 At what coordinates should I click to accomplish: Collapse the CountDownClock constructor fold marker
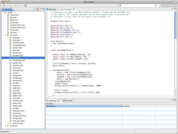click(x=50, y=70)
